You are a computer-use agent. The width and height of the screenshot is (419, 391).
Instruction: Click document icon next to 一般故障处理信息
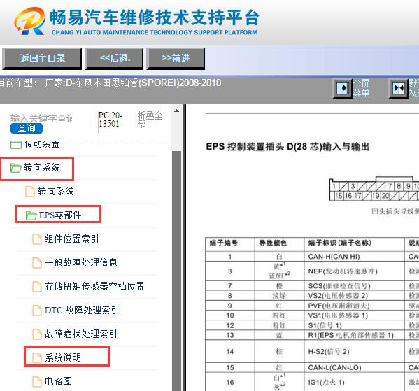pyautogui.click(x=37, y=263)
